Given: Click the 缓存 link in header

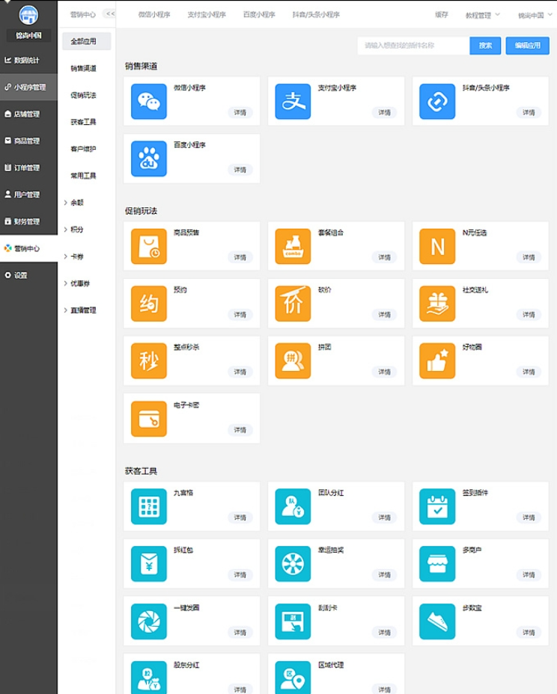Looking at the screenshot, I should coord(442,15).
